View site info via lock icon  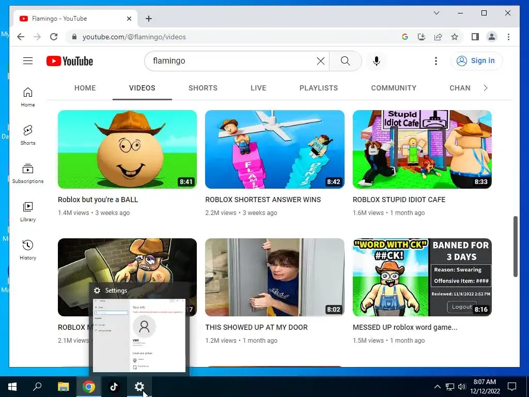tap(74, 37)
